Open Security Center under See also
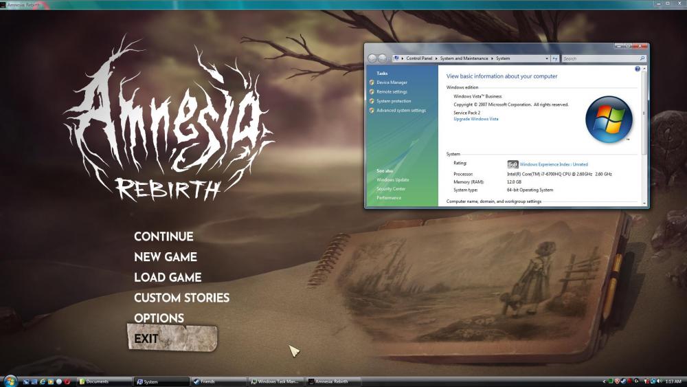687x387 pixels. pos(391,189)
